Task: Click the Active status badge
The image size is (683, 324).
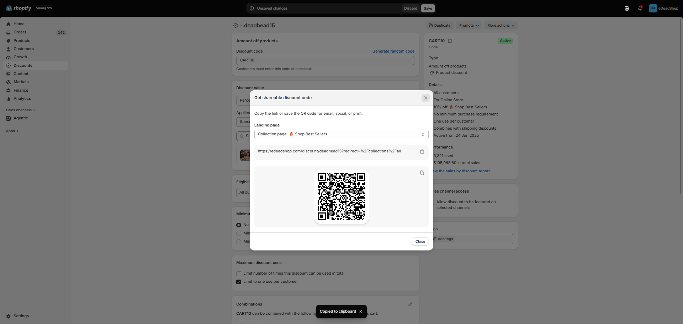Action: click(x=505, y=41)
